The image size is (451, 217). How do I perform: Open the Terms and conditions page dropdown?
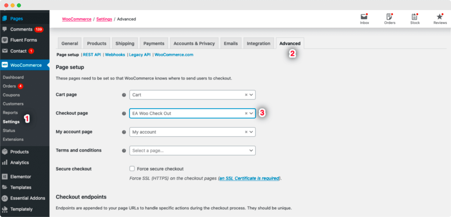click(x=252, y=150)
